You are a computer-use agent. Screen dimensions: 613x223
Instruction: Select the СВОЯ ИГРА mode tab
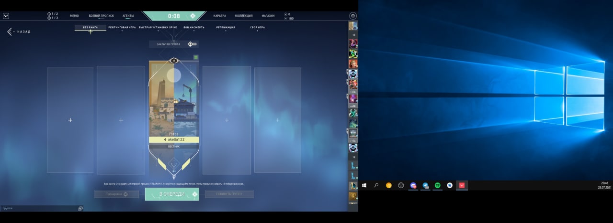258,28
